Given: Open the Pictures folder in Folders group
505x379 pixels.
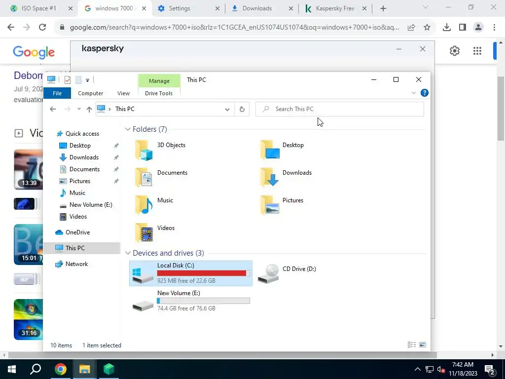Looking at the screenshot, I should coord(282,205).
